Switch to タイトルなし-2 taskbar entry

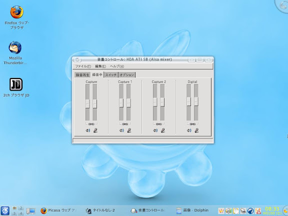pyautogui.click(x=100, y=210)
